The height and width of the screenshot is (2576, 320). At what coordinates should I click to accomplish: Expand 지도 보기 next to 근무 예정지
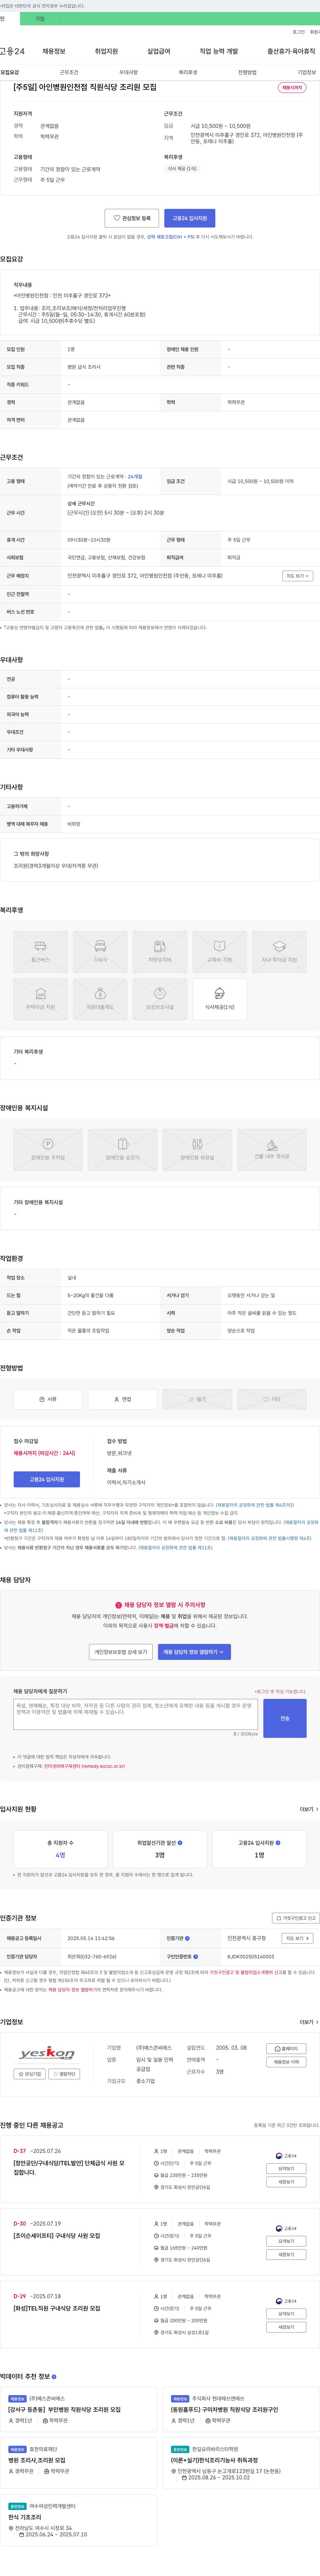(298, 576)
